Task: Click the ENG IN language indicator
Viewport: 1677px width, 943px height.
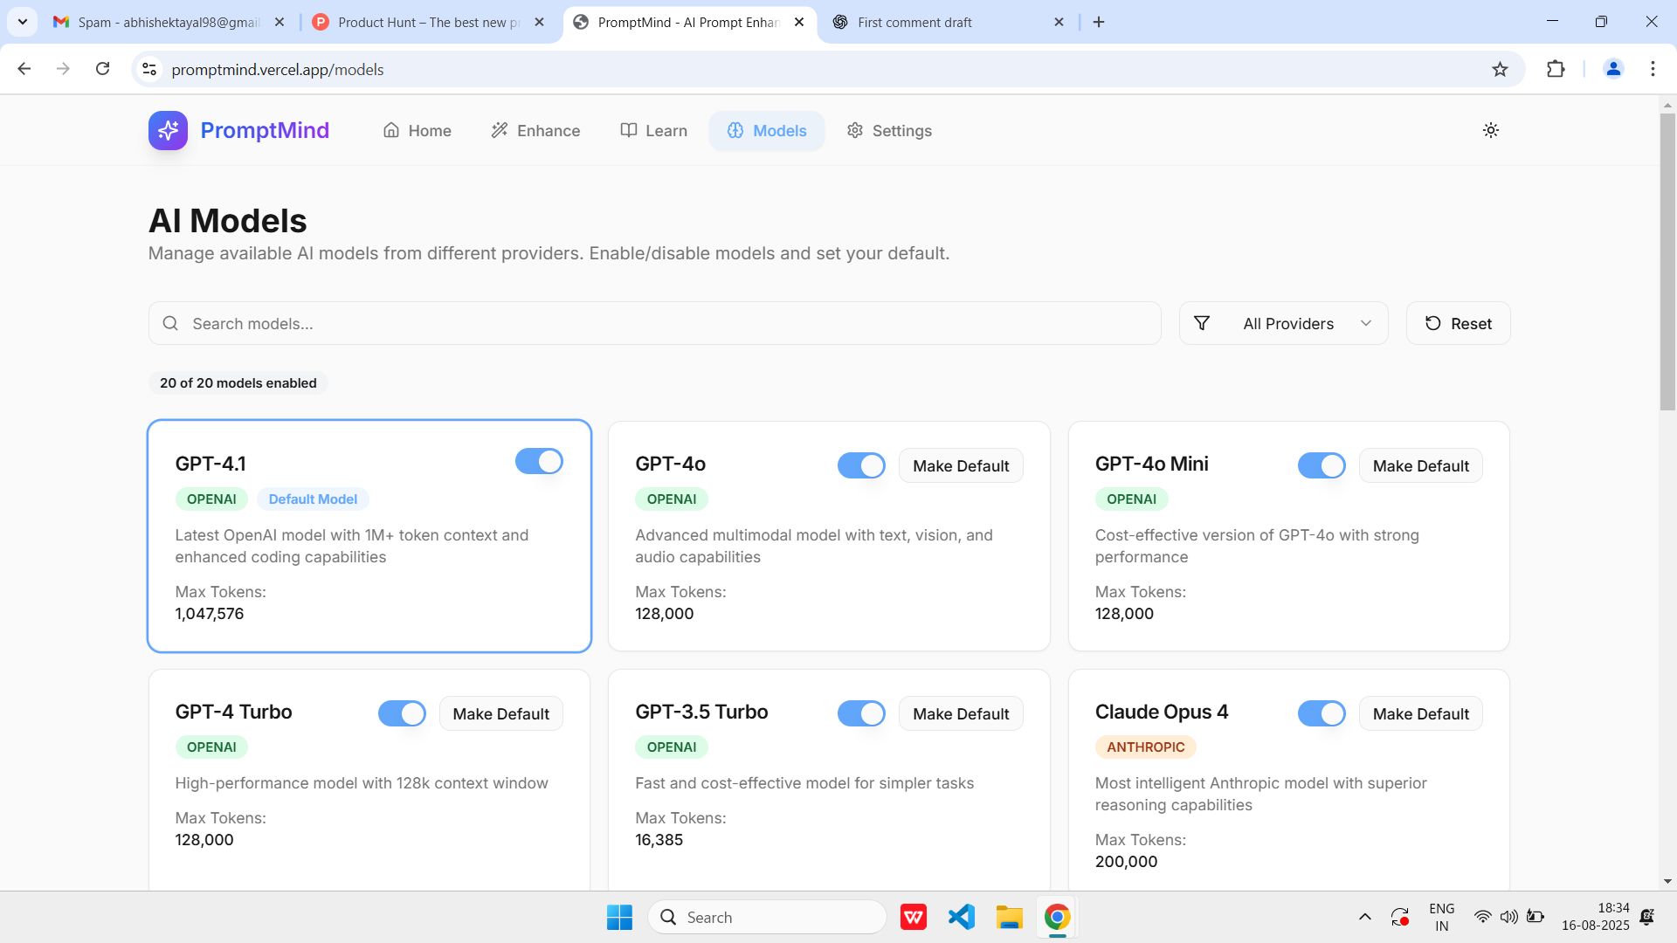Action: pos(1441,917)
